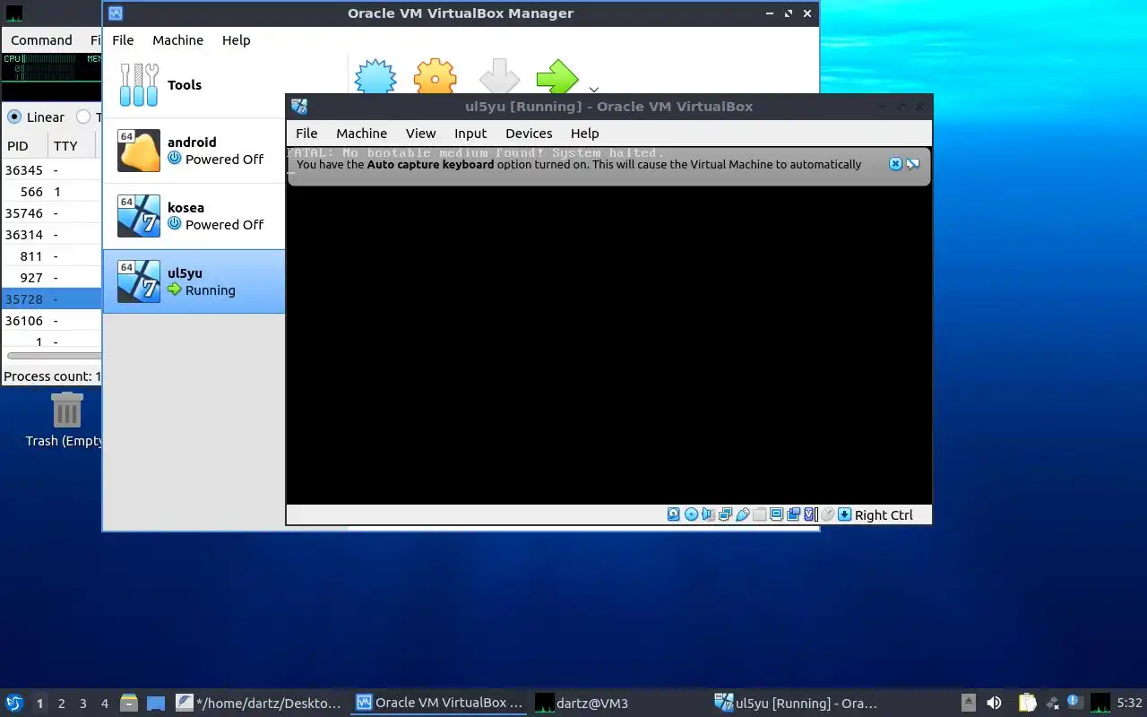Viewport: 1147px width, 717px height.
Task: Click the VirtualBox Manager title bar icon
Action: point(116,13)
